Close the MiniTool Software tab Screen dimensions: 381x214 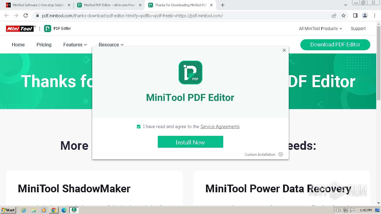click(69, 5)
